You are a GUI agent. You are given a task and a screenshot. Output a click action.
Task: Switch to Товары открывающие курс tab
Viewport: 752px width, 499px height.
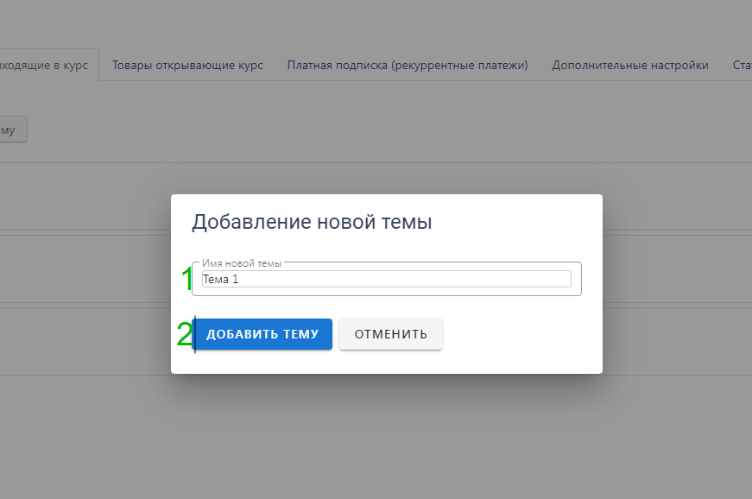pyautogui.click(x=187, y=65)
